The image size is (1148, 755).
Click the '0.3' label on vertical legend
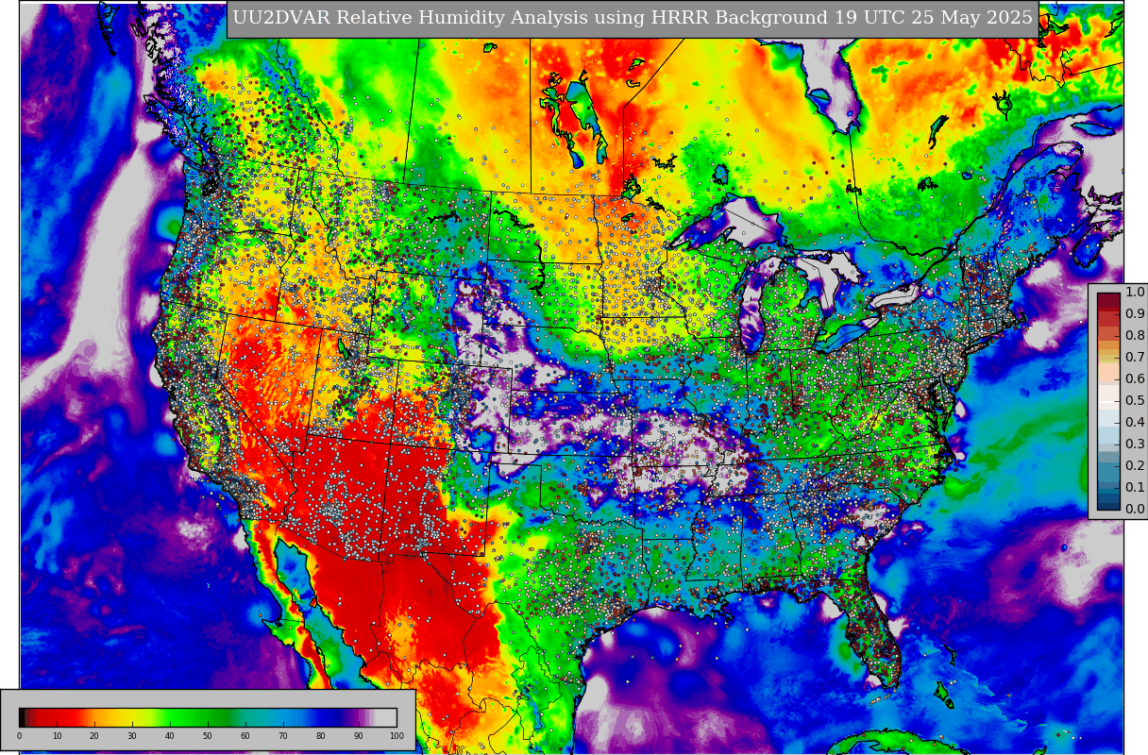pos(1135,445)
